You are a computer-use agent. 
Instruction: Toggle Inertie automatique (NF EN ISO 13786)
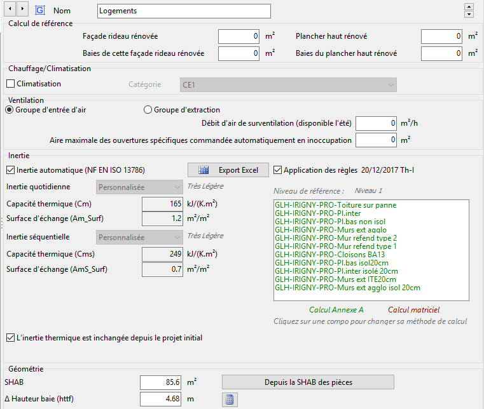click(x=11, y=170)
